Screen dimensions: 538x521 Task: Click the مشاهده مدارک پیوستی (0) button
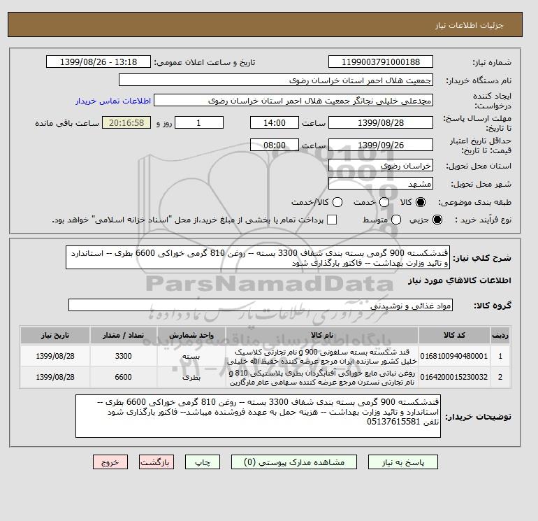click(294, 462)
